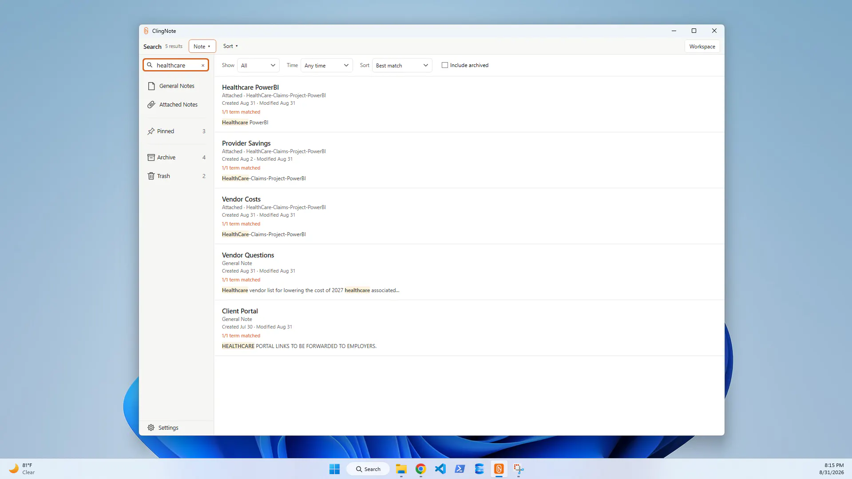The width and height of the screenshot is (852, 479).
Task: Open the Pinned section
Action: (176, 131)
